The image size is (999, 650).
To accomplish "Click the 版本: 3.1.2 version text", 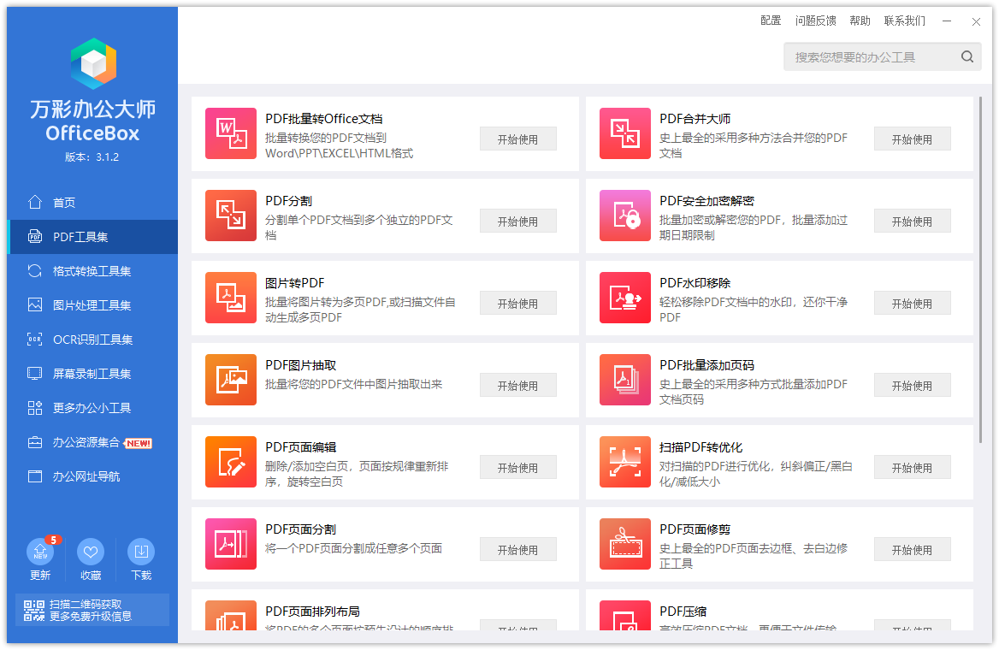I will (x=92, y=157).
